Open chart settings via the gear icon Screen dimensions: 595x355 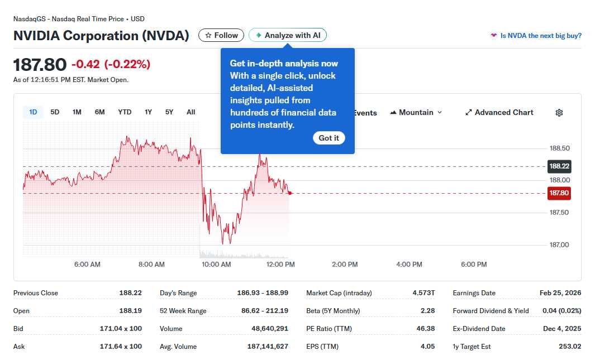pyautogui.click(x=559, y=112)
